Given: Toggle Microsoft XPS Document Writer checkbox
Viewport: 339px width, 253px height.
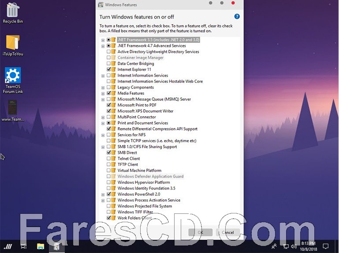Looking at the screenshot, I should point(108,111).
